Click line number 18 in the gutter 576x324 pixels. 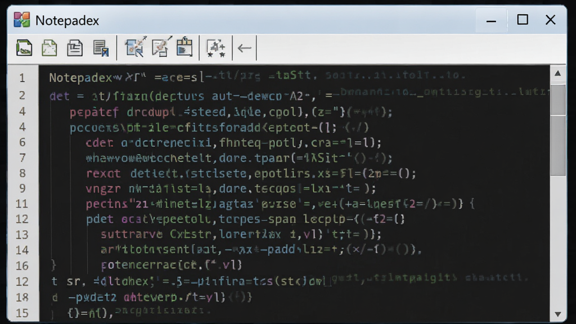22,297
